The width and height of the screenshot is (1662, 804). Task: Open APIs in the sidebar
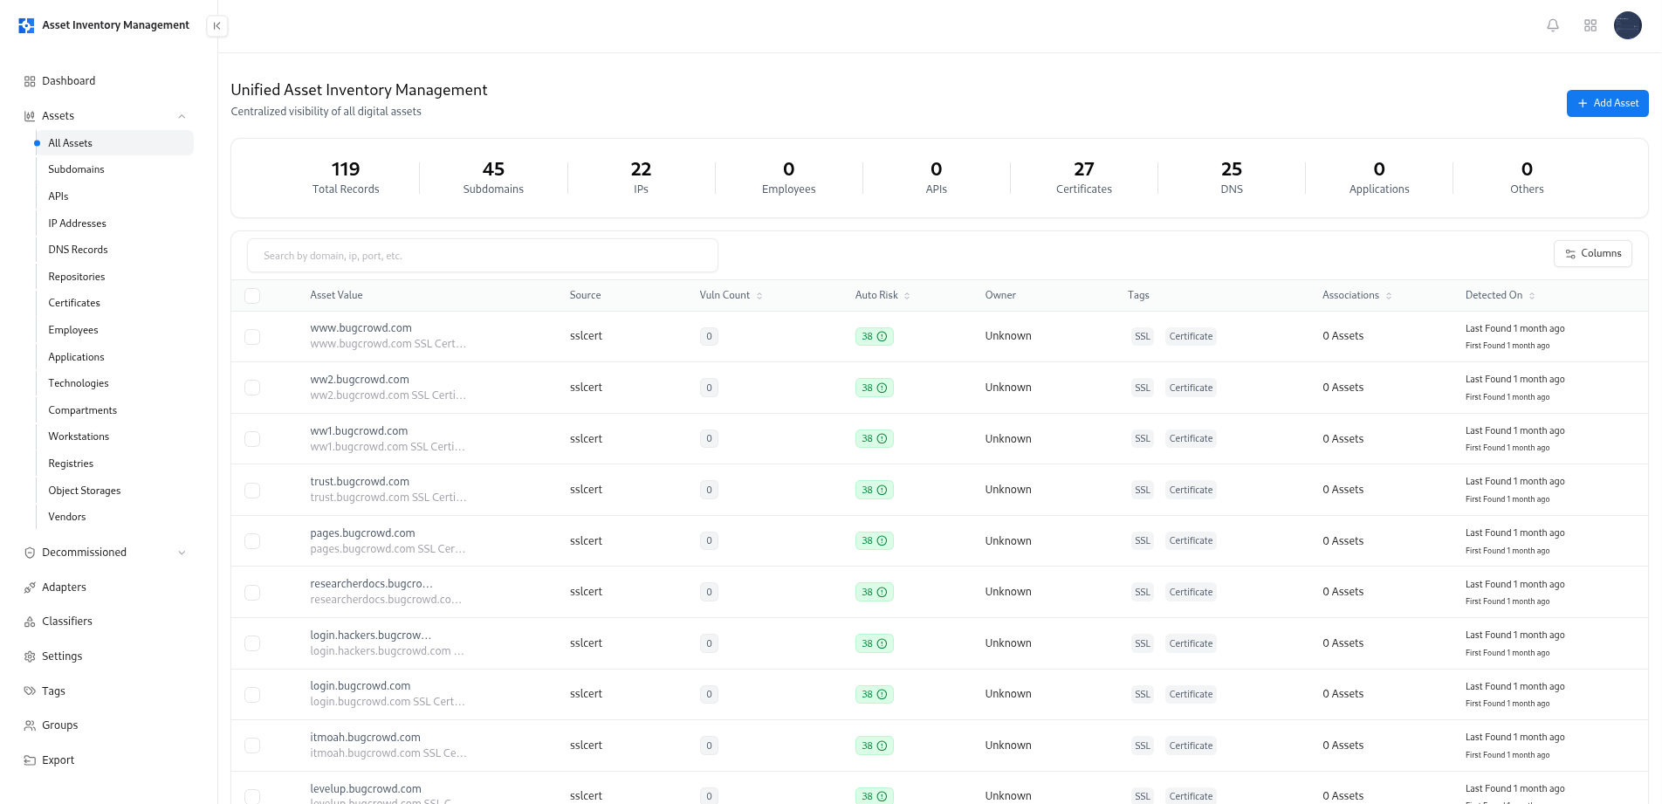[58, 196]
